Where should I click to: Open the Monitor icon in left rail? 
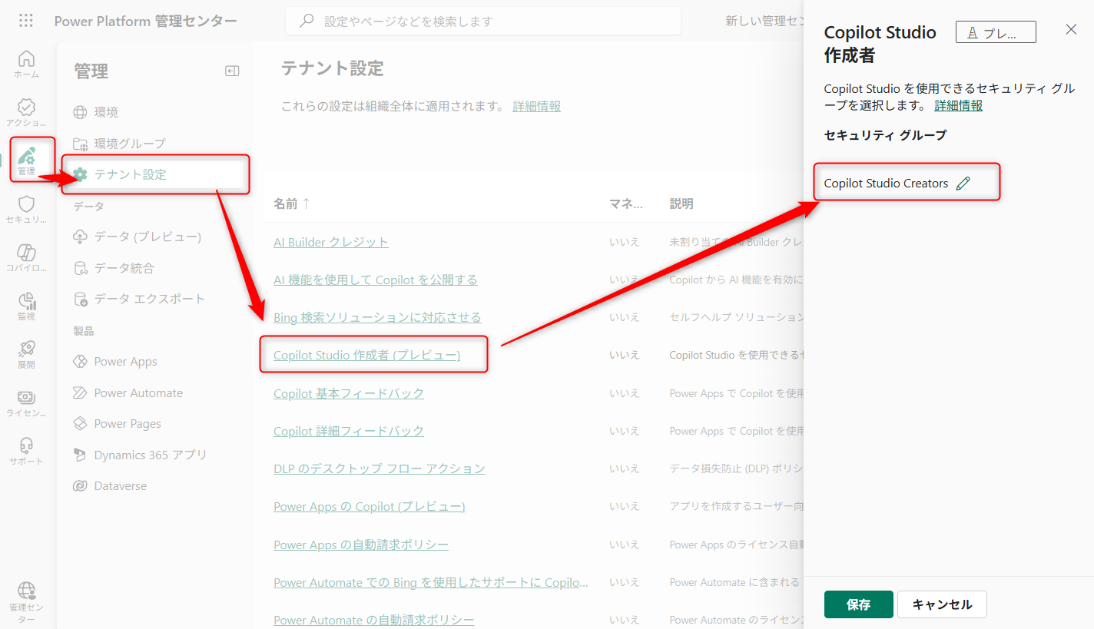point(26,306)
